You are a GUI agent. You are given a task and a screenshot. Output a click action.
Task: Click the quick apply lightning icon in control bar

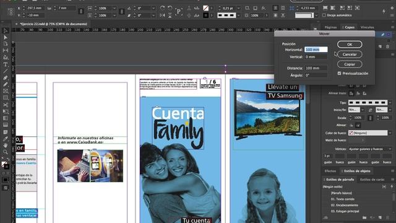tap(384, 11)
